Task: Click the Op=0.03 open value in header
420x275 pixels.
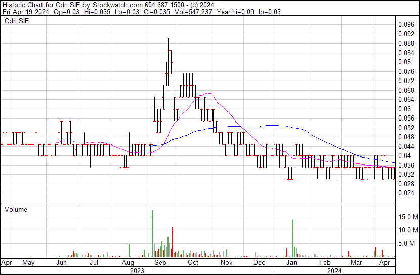Action: click(x=66, y=12)
